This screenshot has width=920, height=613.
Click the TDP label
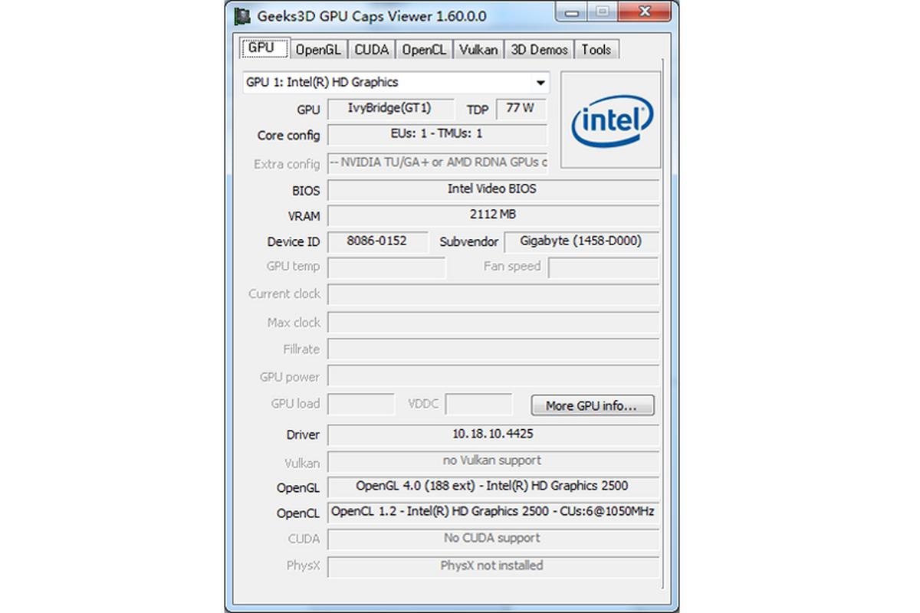[478, 110]
